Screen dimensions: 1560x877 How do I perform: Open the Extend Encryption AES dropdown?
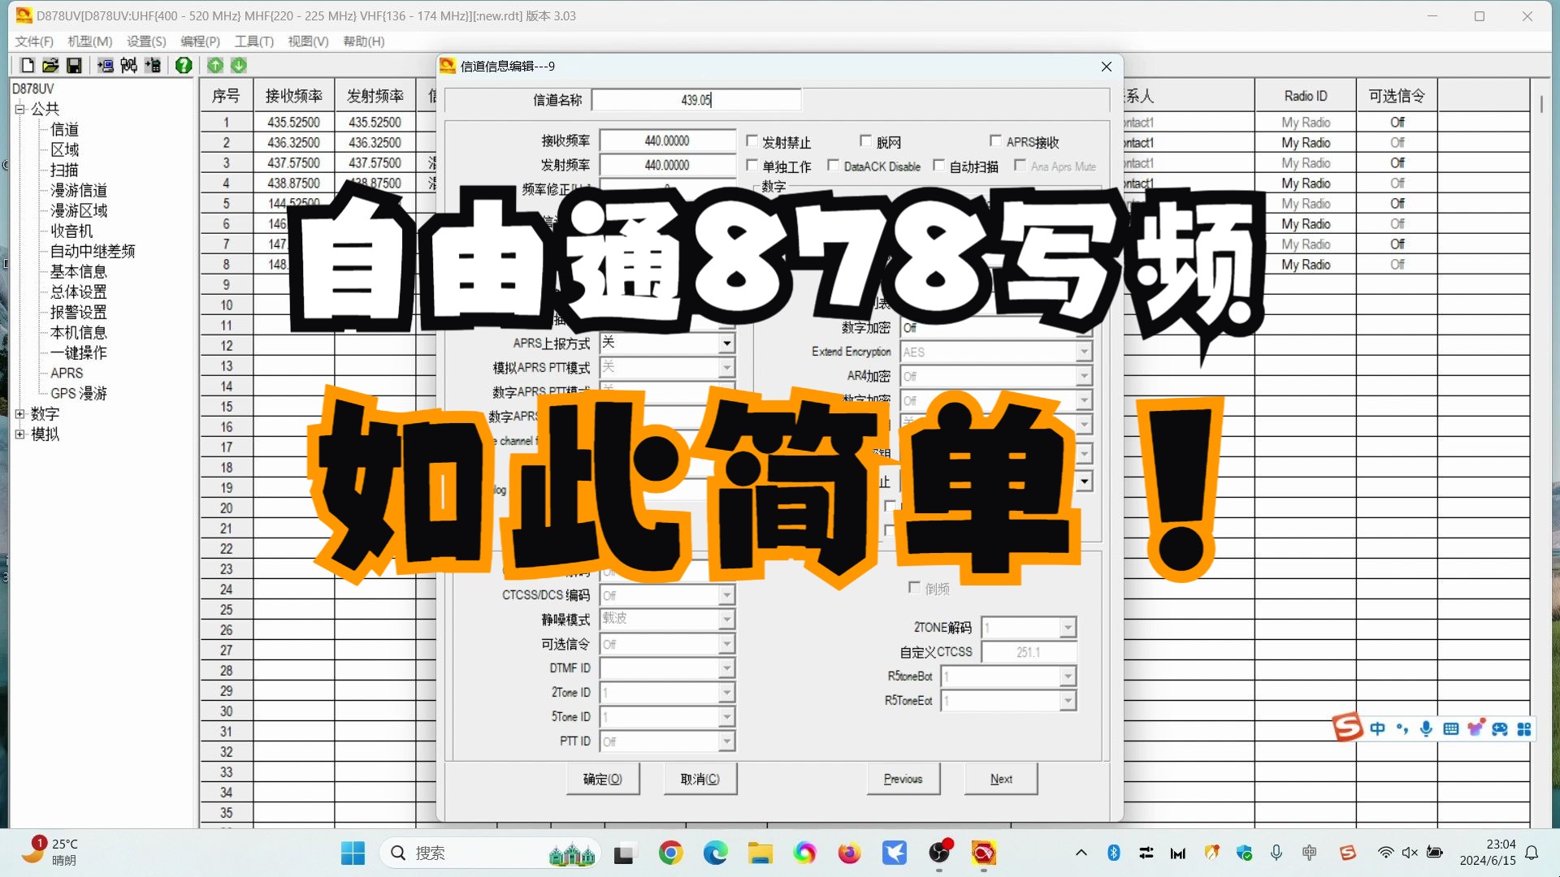click(996, 352)
